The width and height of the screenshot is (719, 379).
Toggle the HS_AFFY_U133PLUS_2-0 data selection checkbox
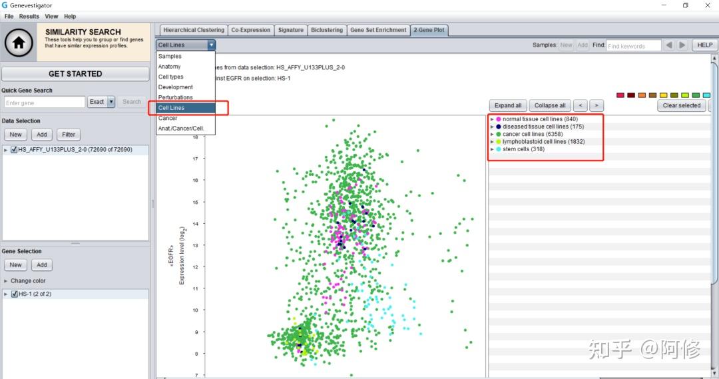pos(14,150)
